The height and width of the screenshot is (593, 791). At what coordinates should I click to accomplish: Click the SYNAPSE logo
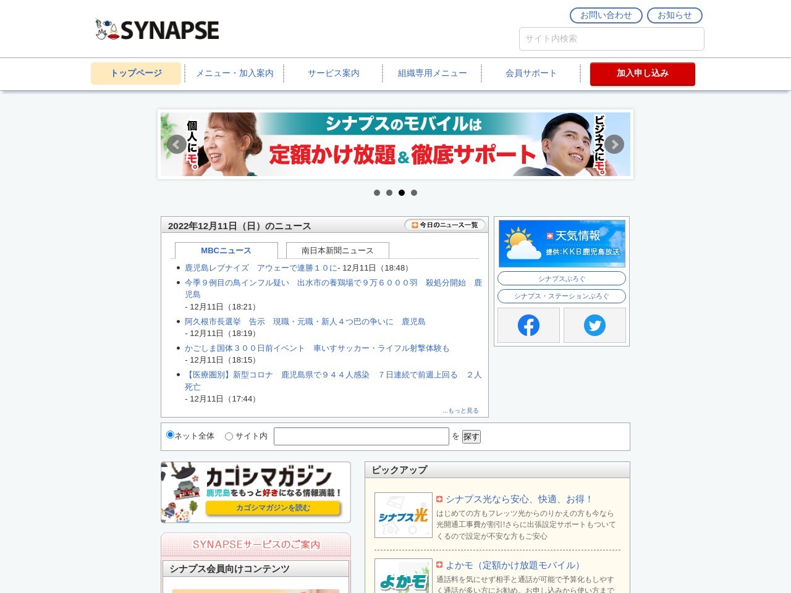tap(158, 30)
